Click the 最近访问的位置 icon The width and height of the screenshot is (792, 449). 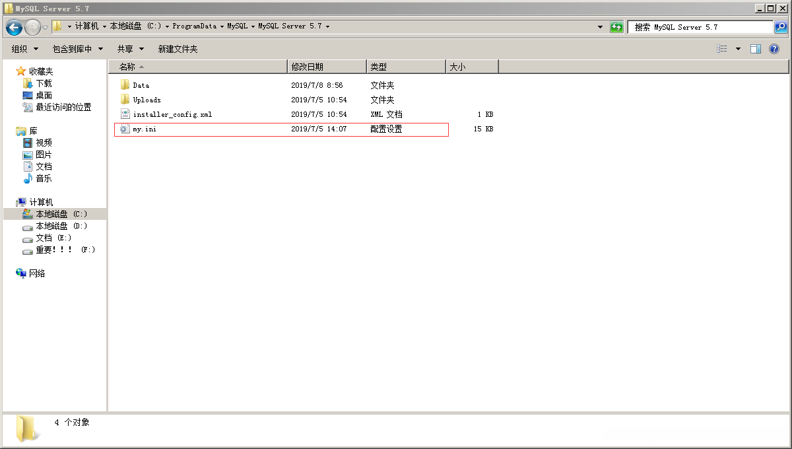[28, 108]
